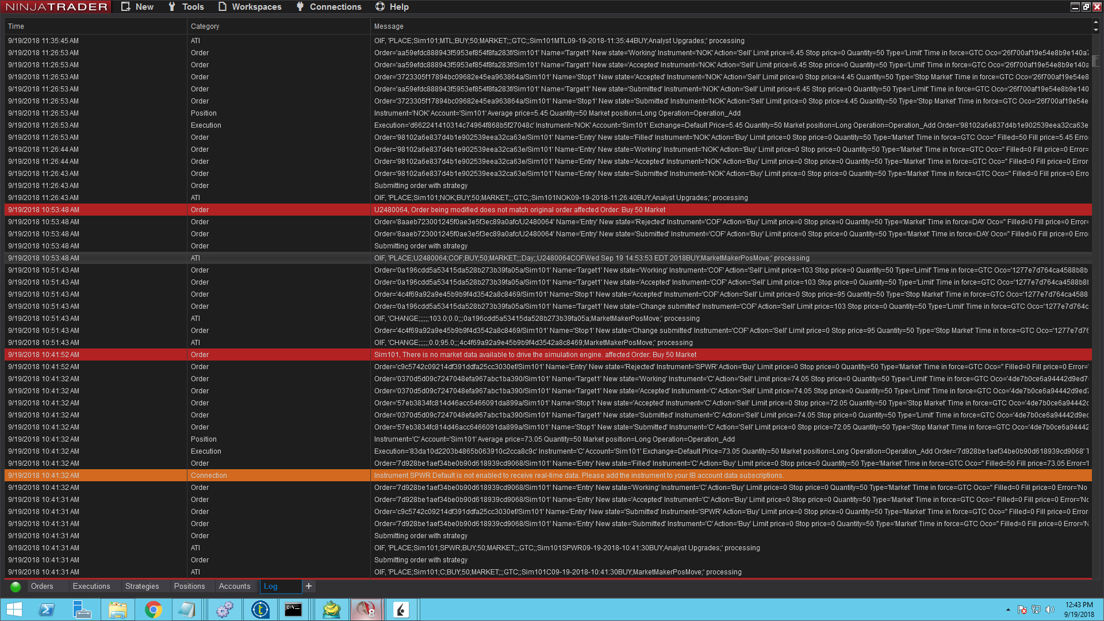This screenshot has width=1104, height=621.
Task: Sort log by Category column header
Action: [x=205, y=26]
